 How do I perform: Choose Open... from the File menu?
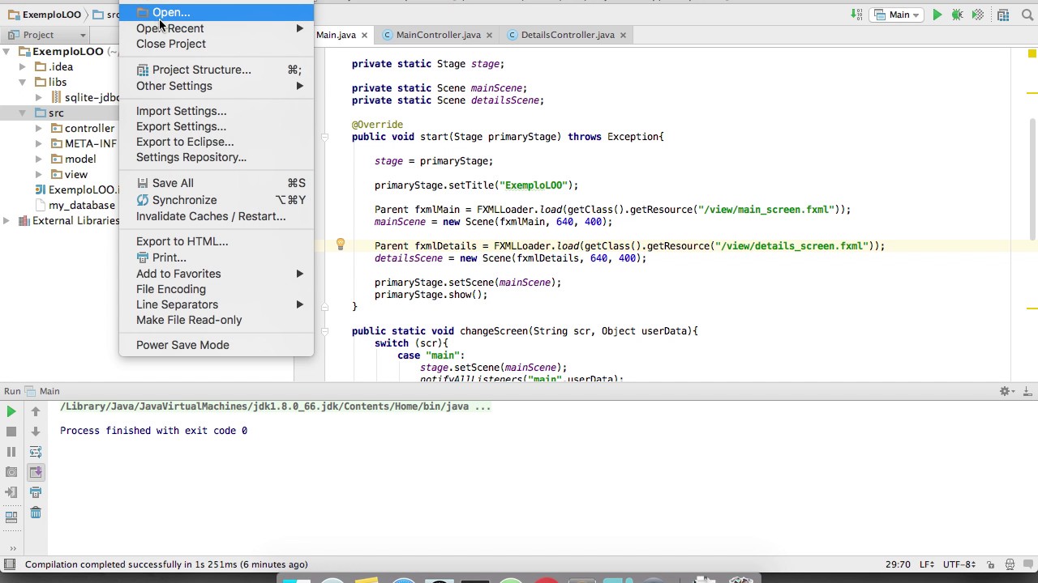point(216,12)
